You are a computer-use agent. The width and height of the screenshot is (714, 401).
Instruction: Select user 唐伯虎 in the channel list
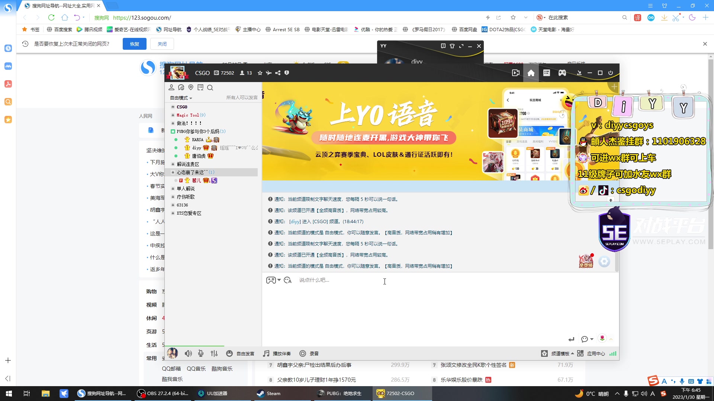199,156
